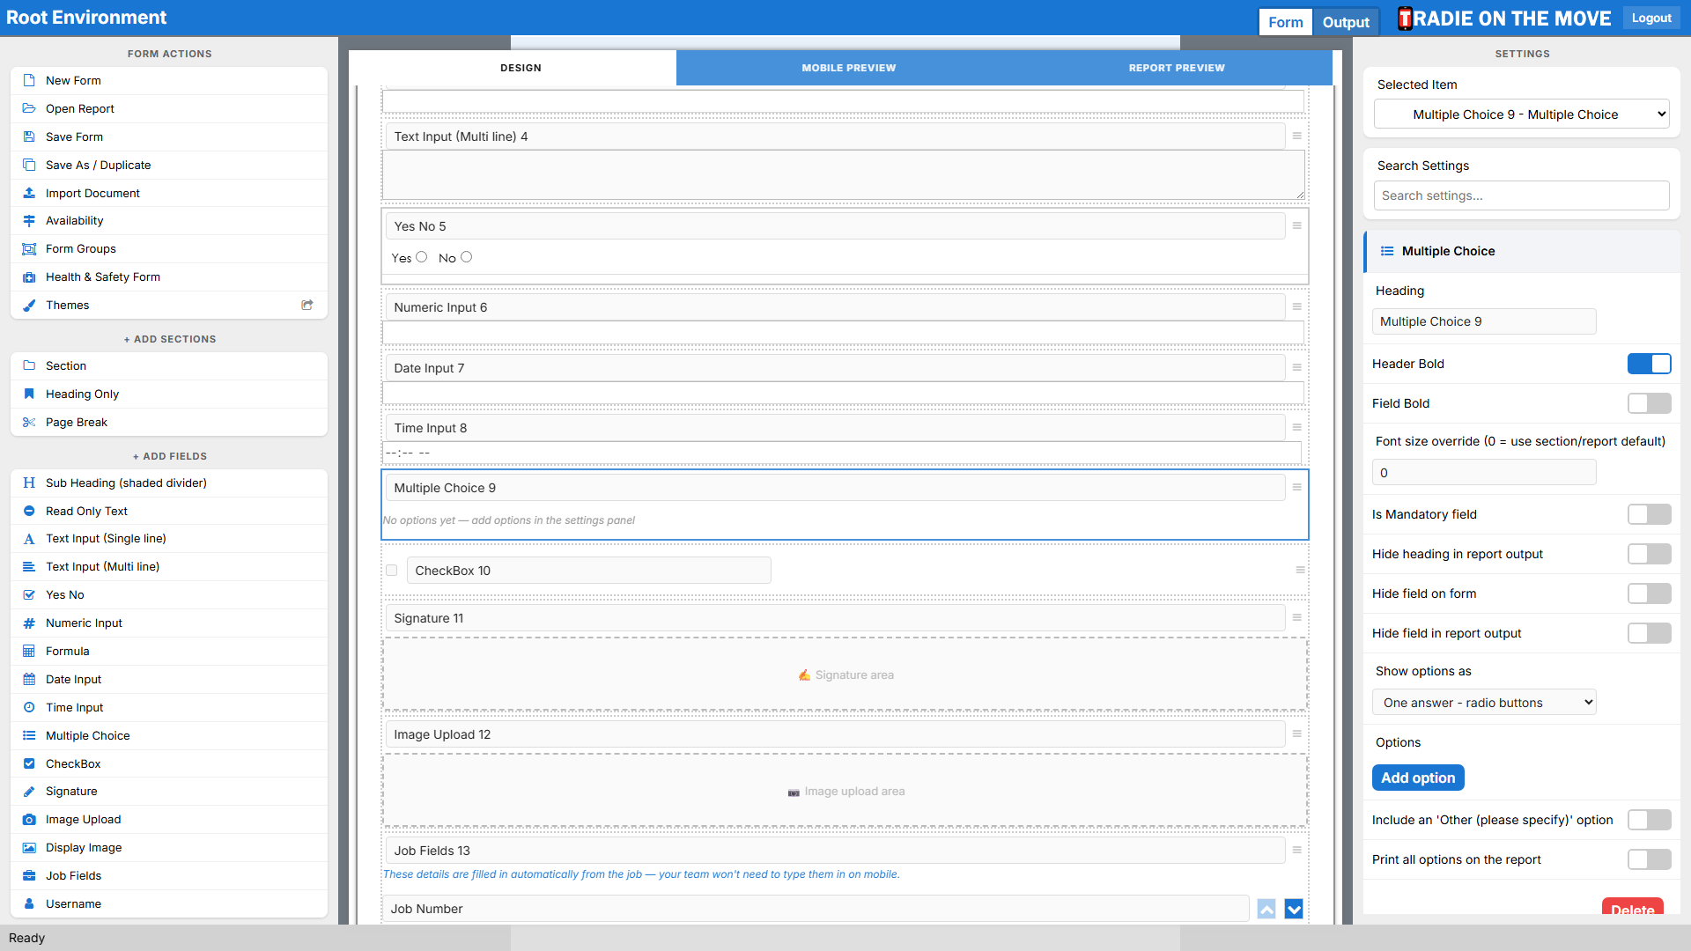
Task: Click the Health & Safety Form icon
Action: coord(29,276)
